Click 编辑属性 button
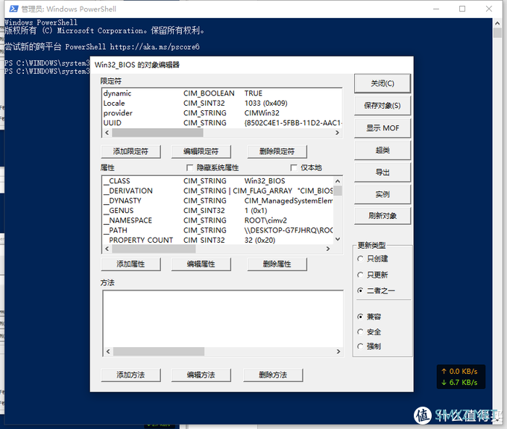Image resolution: width=507 pixels, height=429 pixels. pos(201,264)
